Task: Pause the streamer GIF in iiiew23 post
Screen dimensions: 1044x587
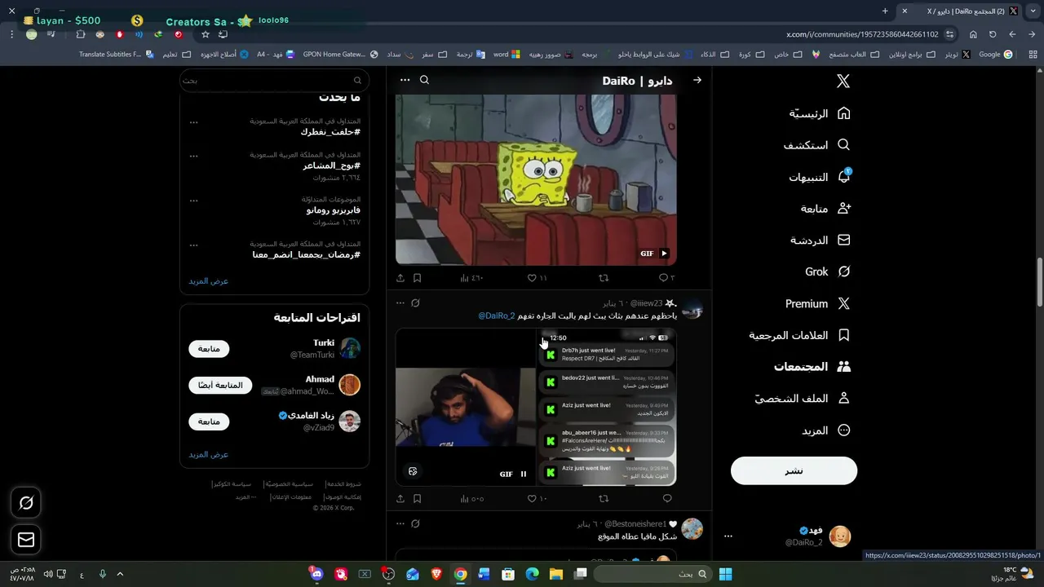Action: [x=524, y=474]
